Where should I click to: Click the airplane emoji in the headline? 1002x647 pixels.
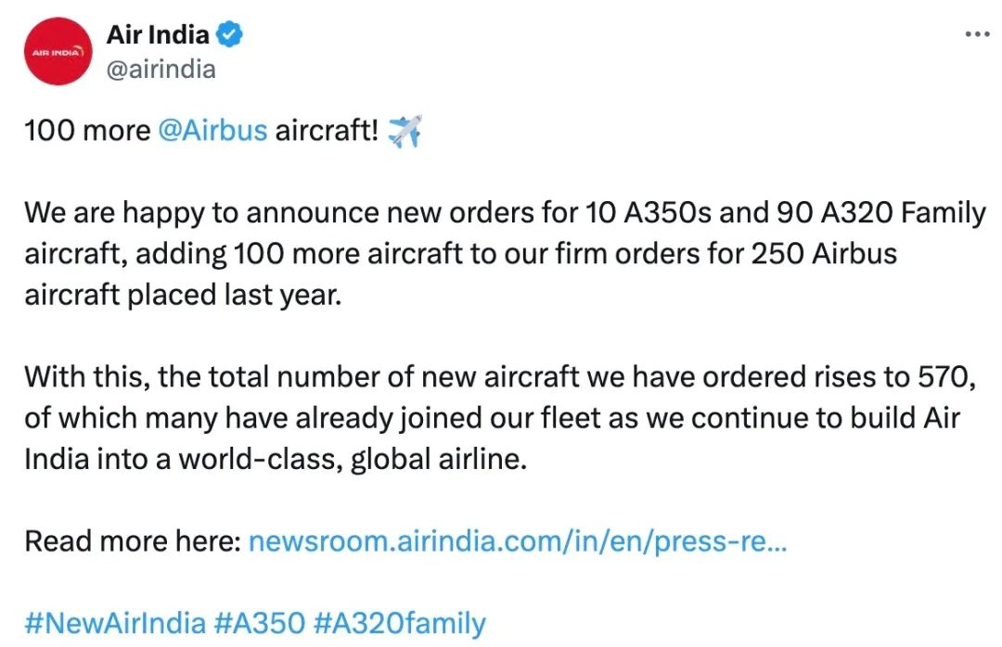405,131
